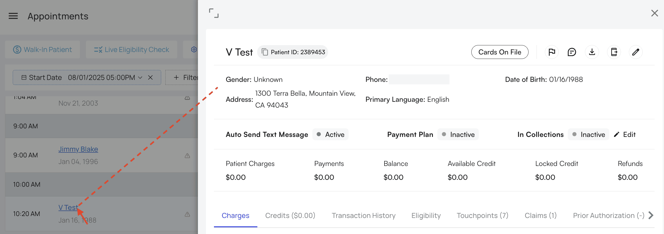Open the Start Date dropdown
The image size is (664, 234).
[140, 78]
